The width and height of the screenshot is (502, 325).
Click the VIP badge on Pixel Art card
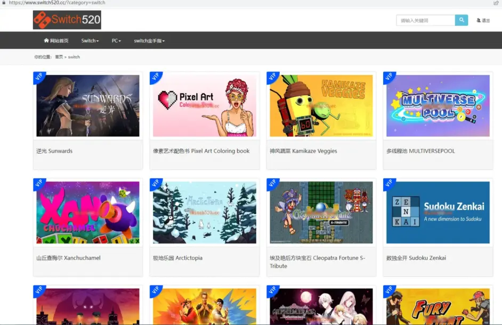pos(155,77)
